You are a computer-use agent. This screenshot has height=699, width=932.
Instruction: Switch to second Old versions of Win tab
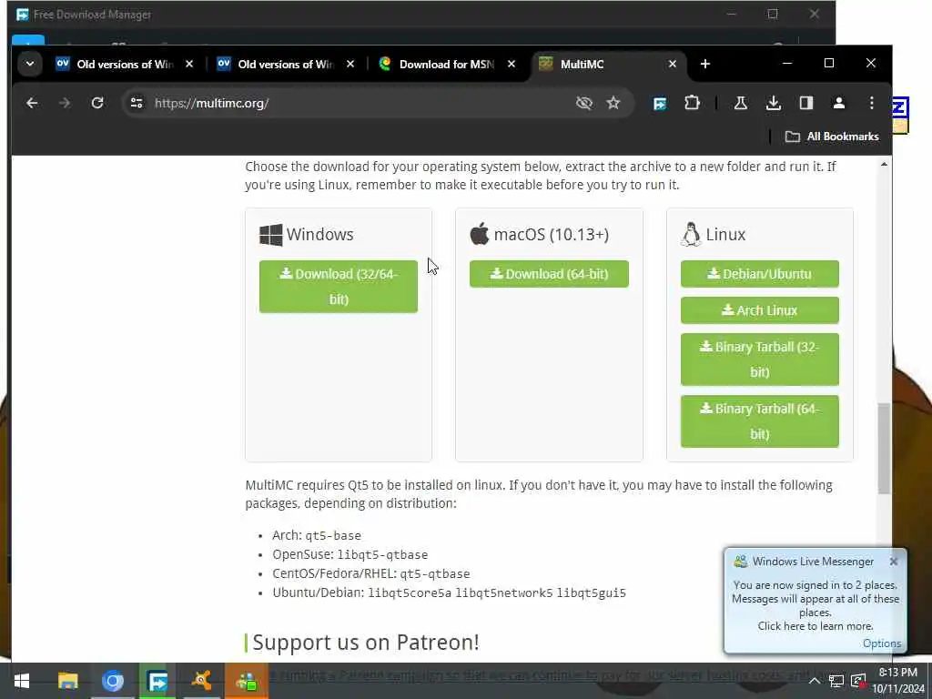pos(286,65)
